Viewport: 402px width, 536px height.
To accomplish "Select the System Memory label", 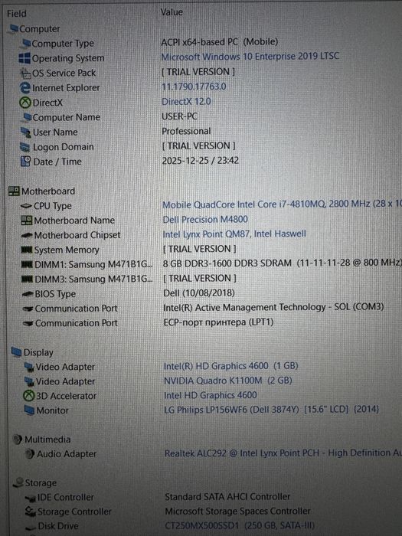I will (x=67, y=250).
